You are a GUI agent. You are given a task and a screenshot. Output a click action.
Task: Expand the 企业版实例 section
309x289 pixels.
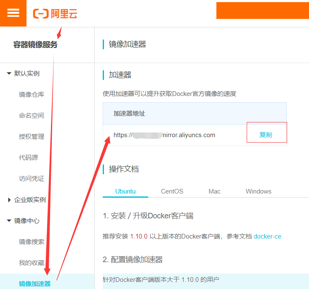(x=9, y=200)
